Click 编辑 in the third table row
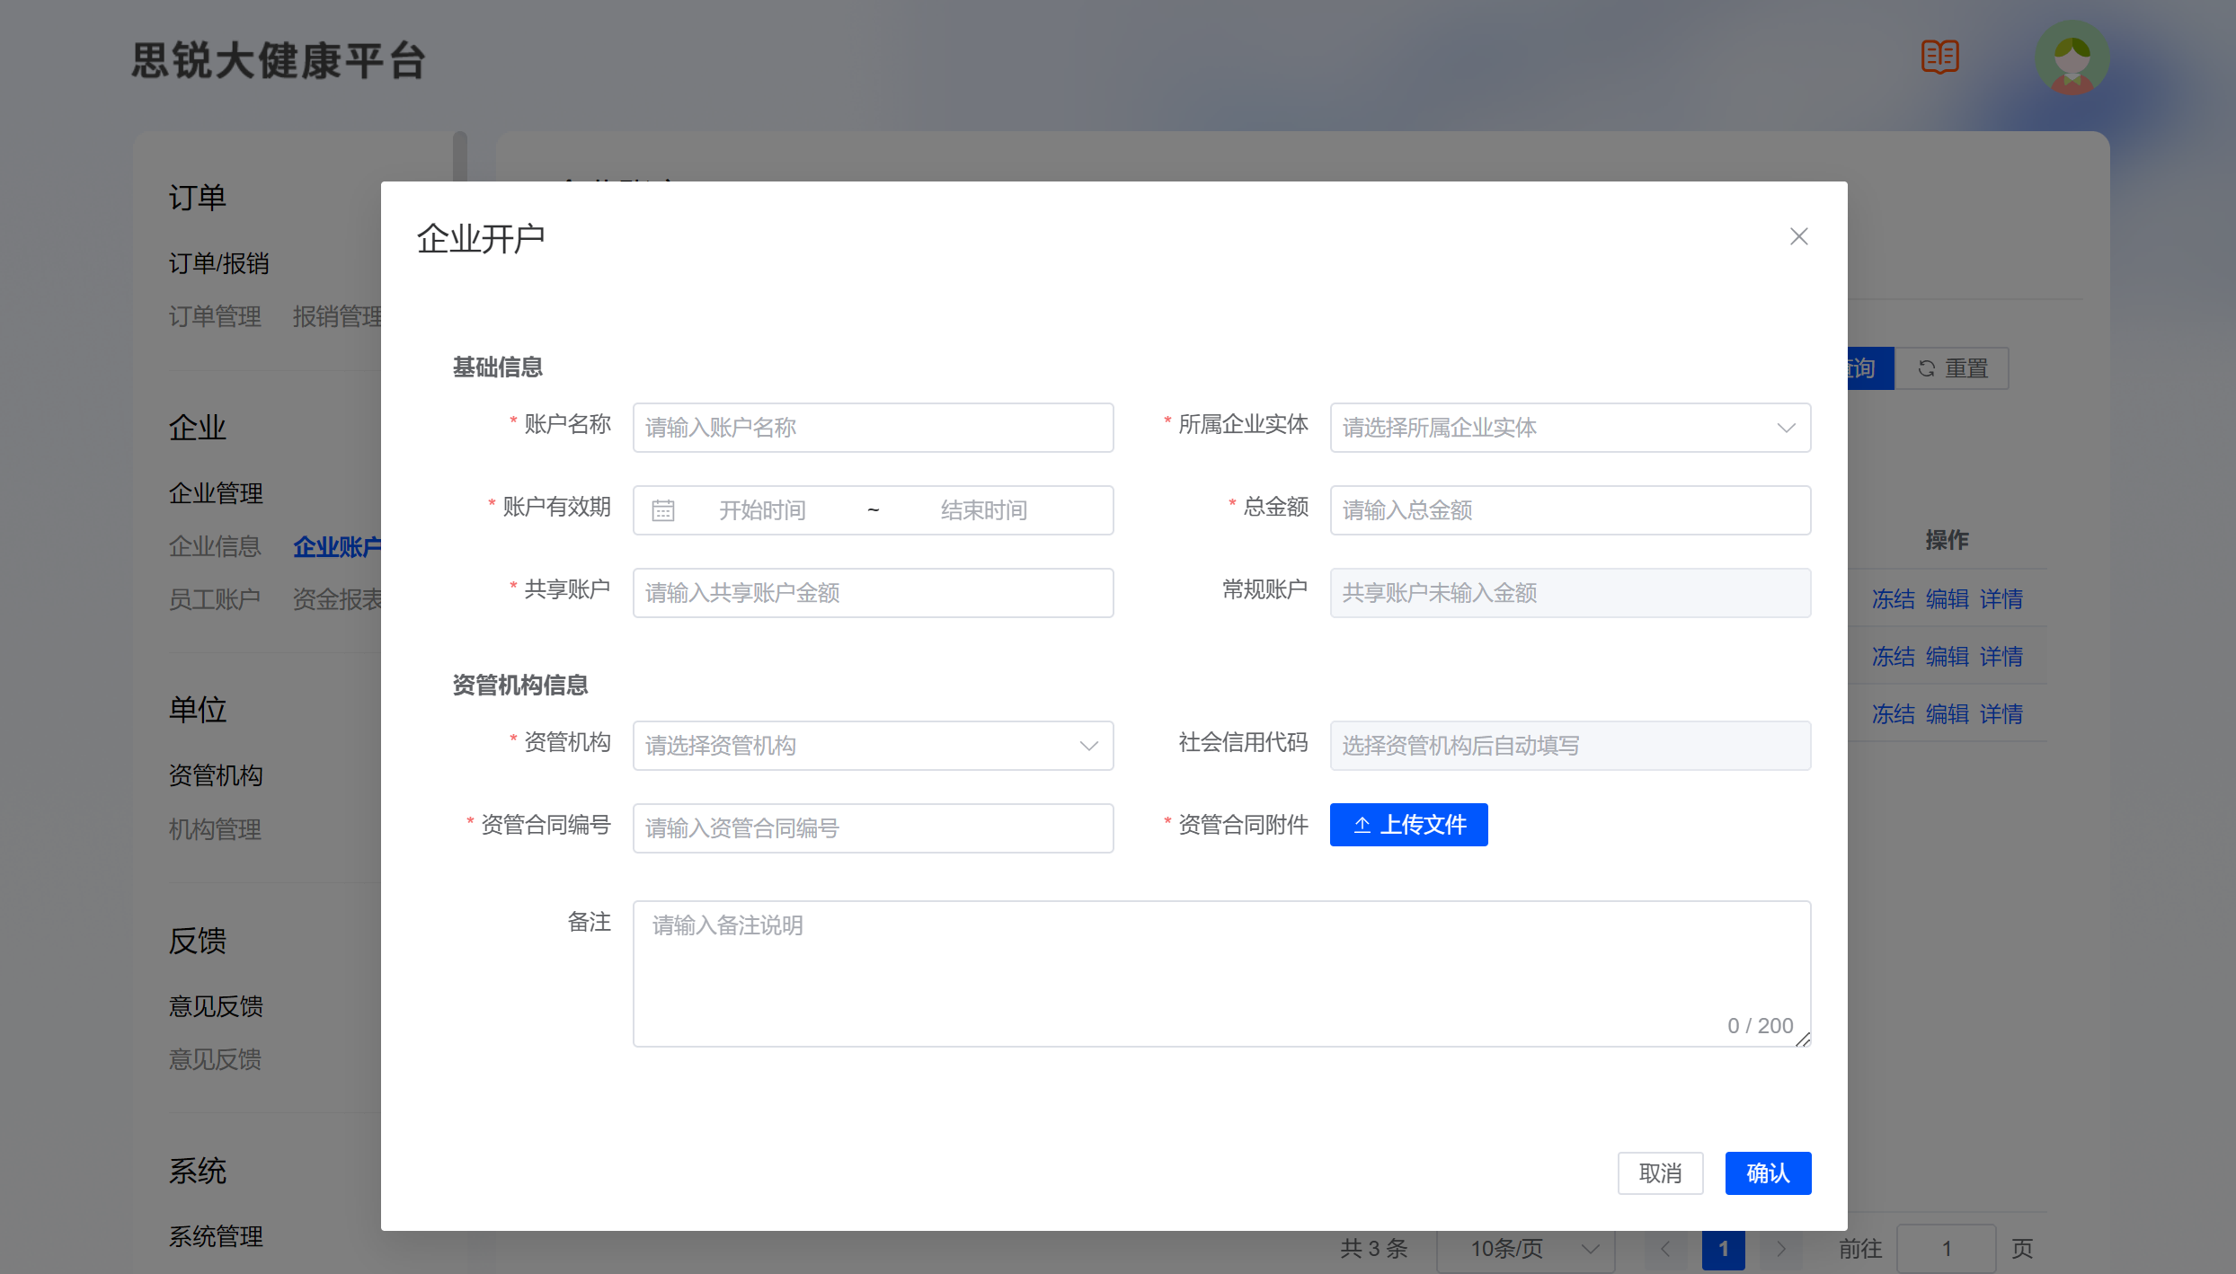Screen dimensions: 2236x1274 click(1947, 714)
